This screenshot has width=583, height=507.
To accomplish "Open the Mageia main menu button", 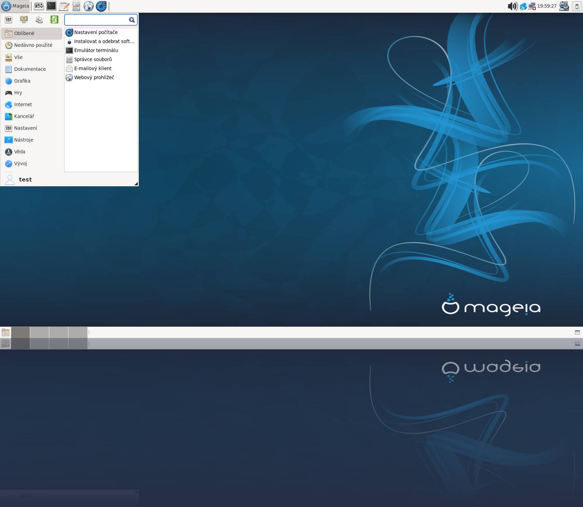I will [x=15, y=6].
